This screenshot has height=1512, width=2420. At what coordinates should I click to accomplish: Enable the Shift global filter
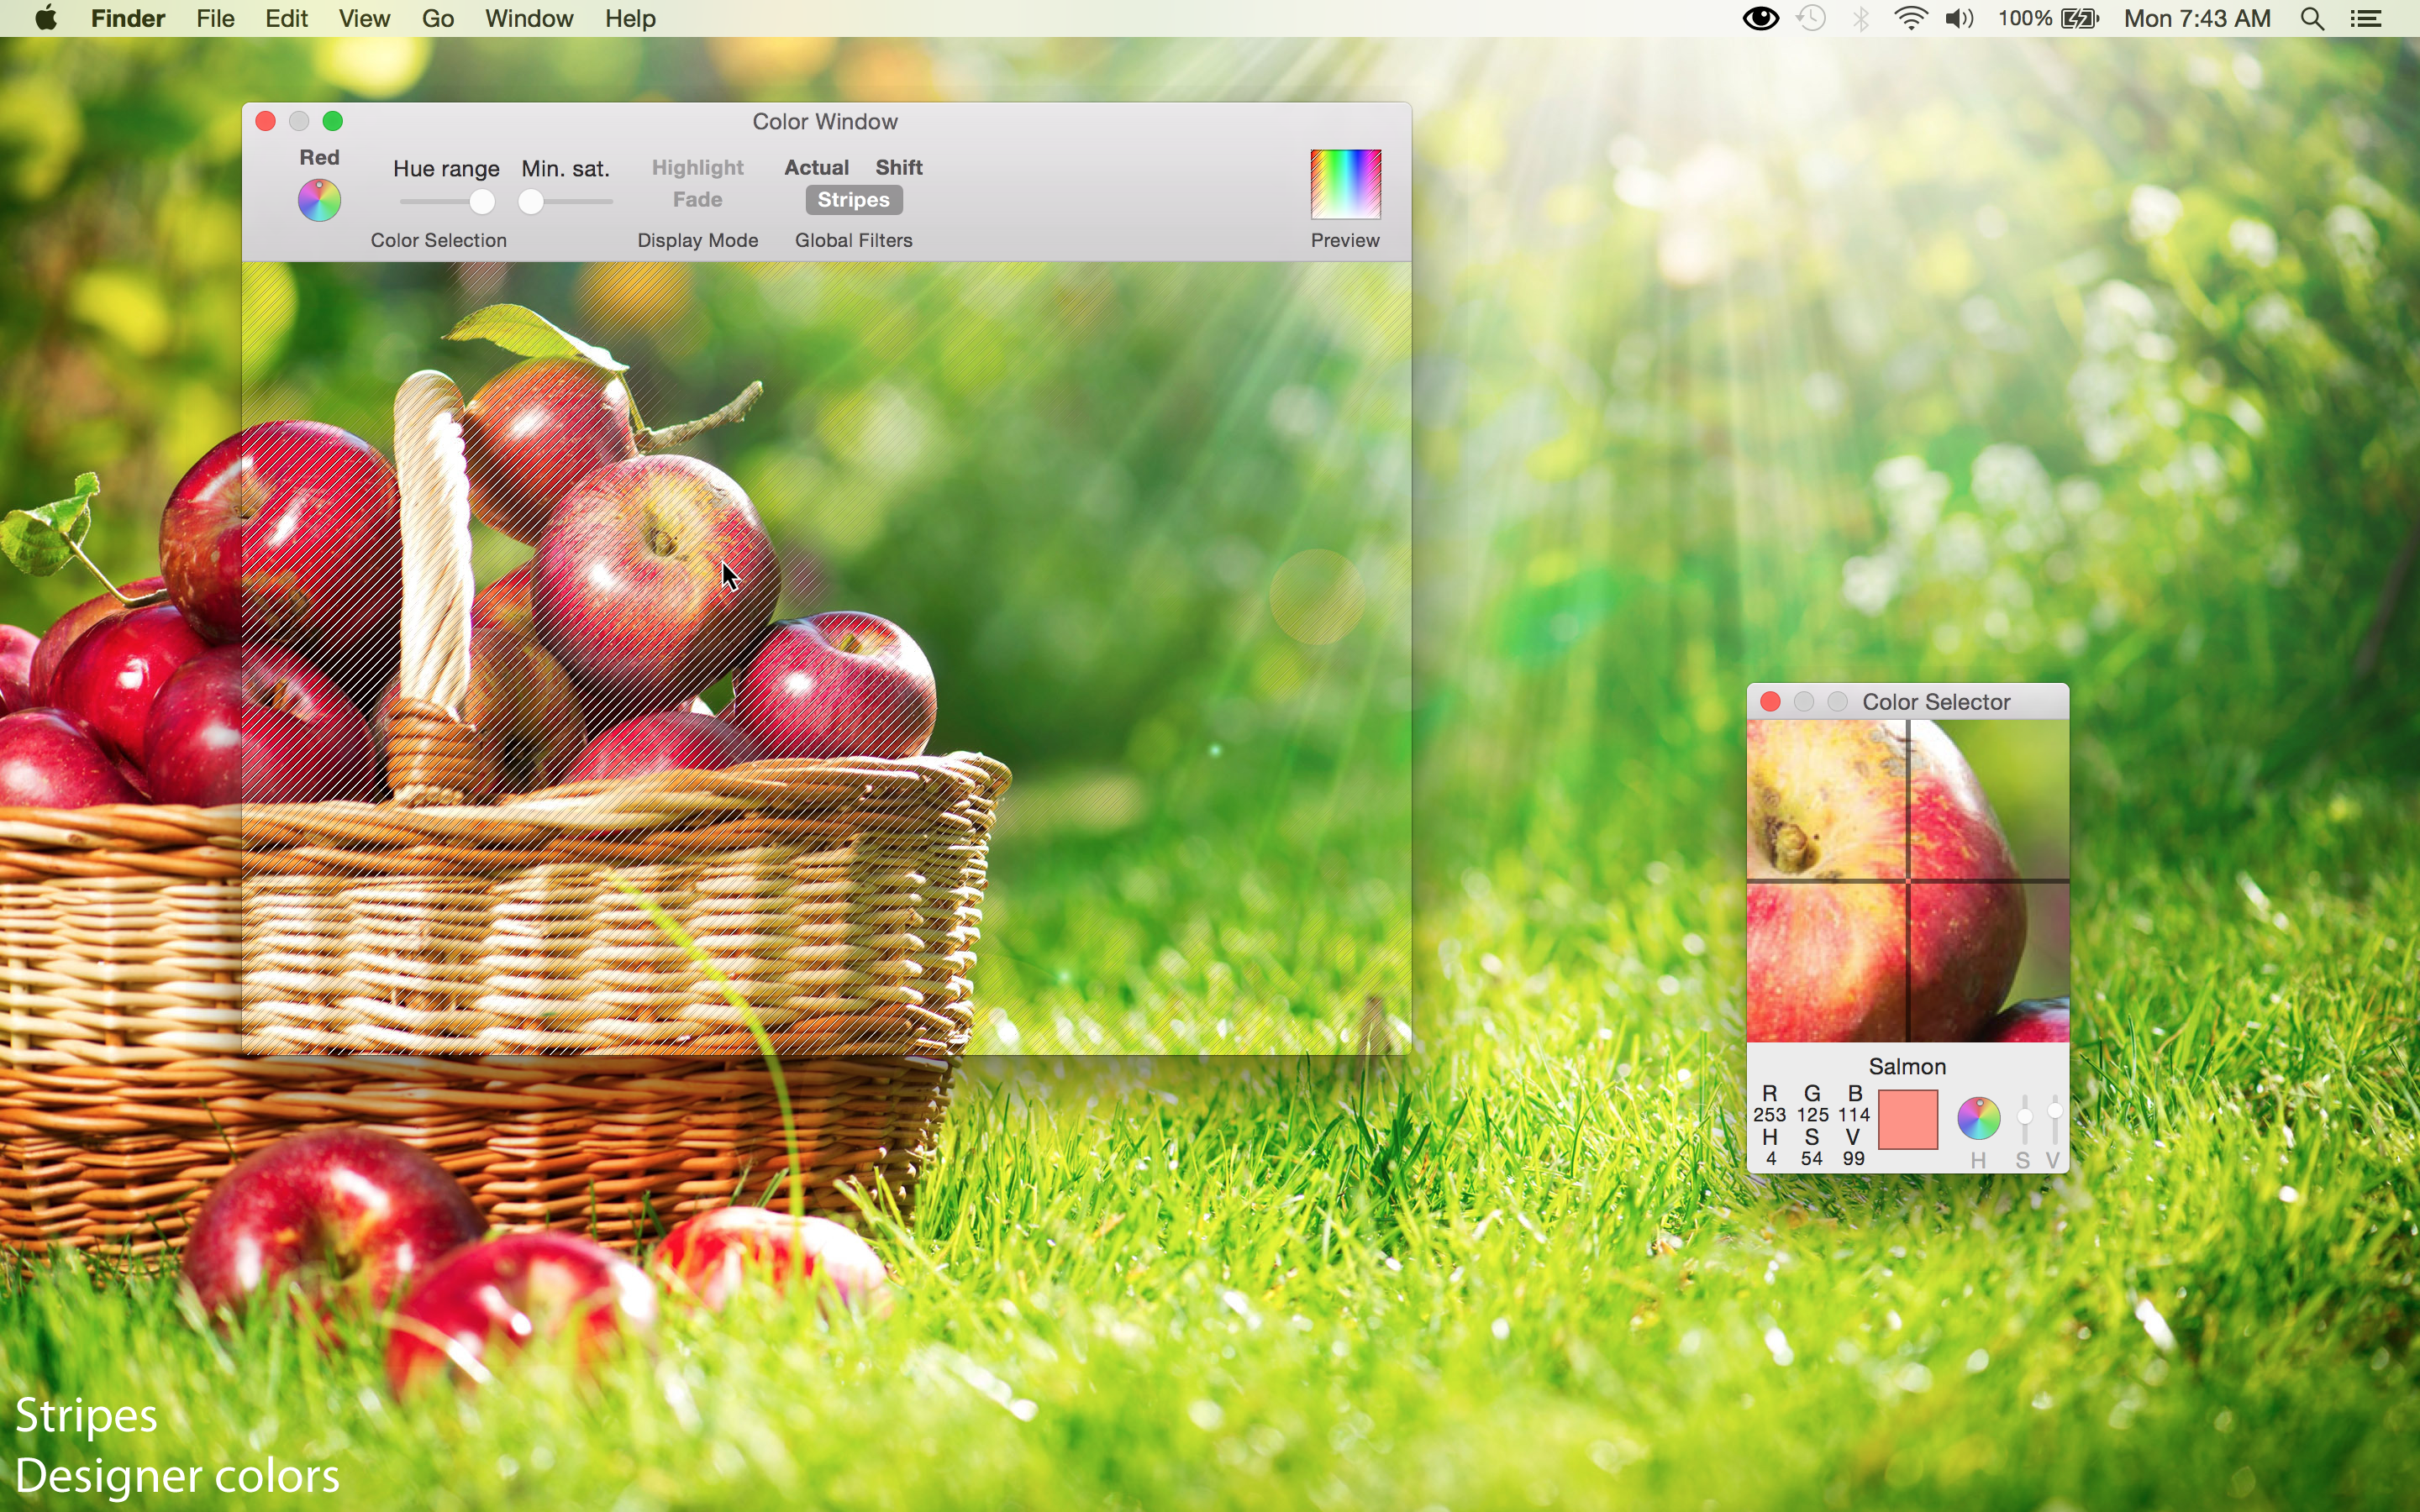[899, 167]
